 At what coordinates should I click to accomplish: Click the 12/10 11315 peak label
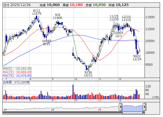[x=126, y=18]
